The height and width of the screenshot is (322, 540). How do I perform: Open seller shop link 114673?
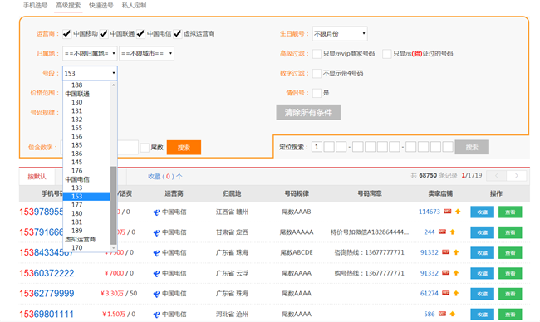pos(430,212)
